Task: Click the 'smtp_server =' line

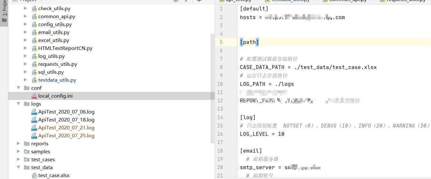Action: pos(280,167)
